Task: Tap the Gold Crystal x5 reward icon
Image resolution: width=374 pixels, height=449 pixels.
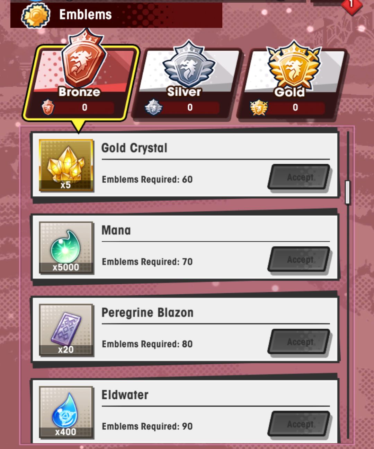Action: (66, 165)
